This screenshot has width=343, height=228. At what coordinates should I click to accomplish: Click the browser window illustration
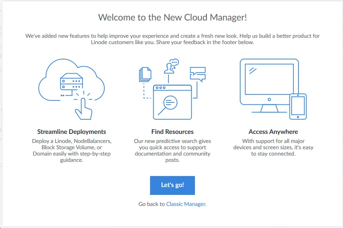(172, 102)
